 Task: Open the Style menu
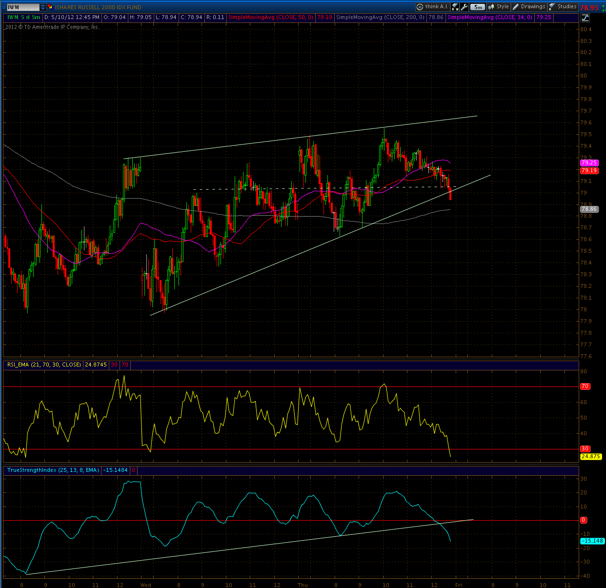[499, 7]
